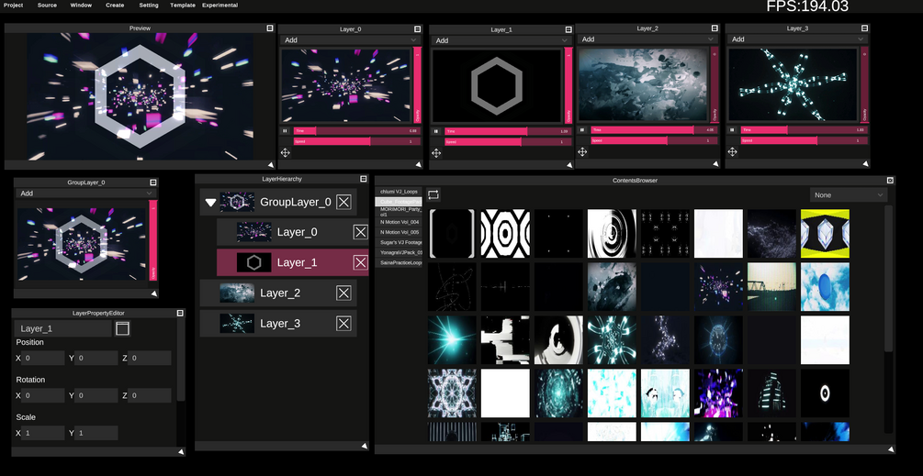
Task: Click the square icon beside Layer_1 name field
Action: tap(122, 328)
